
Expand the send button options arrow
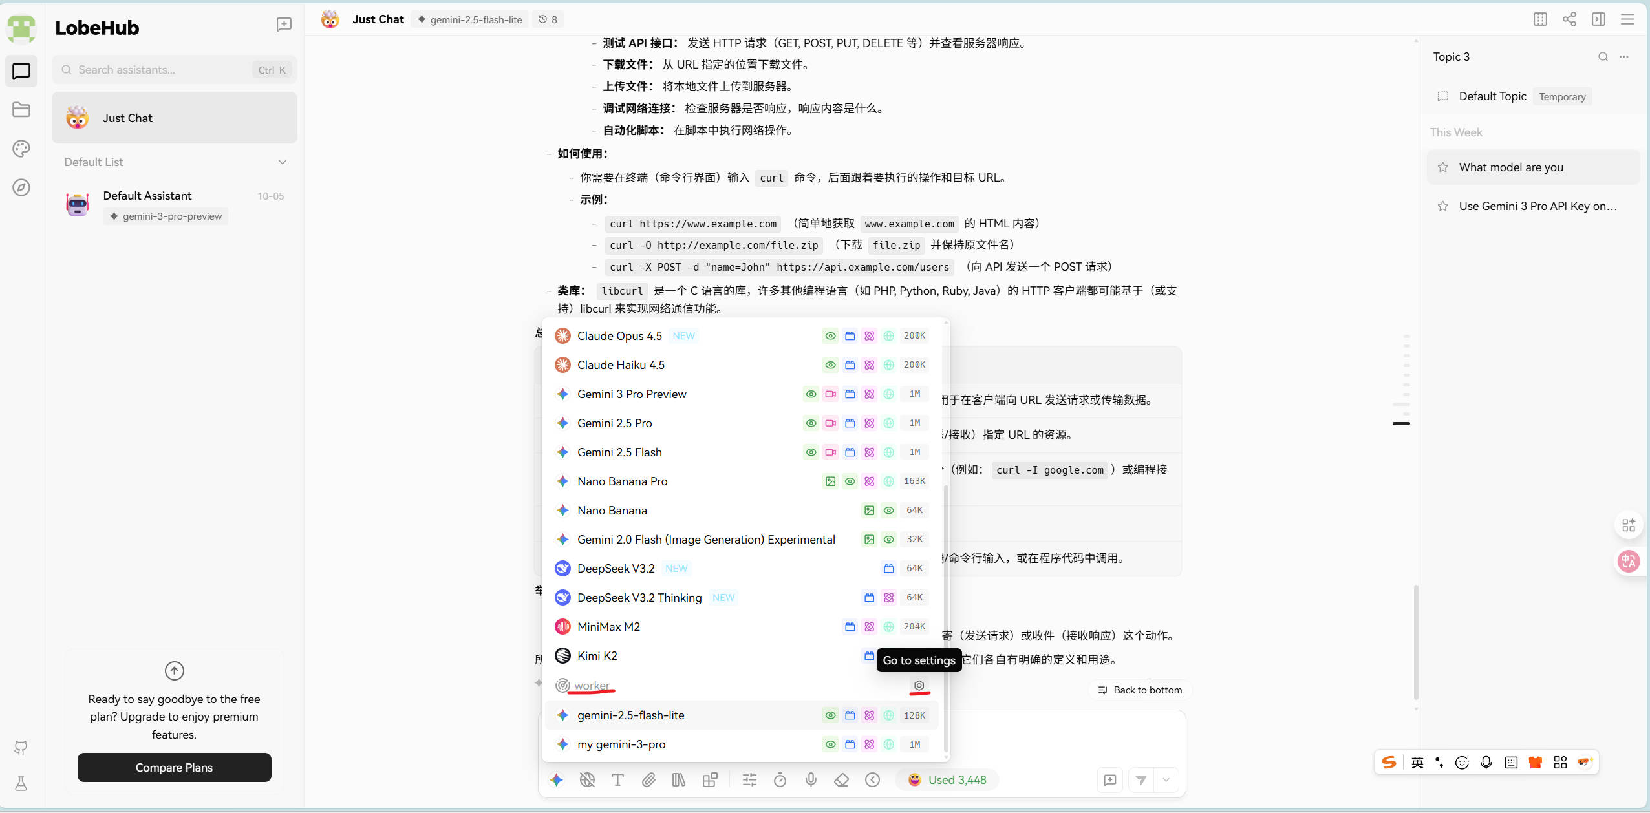(1166, 780)
